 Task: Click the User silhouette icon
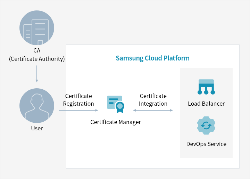click(x=37, y=106)
